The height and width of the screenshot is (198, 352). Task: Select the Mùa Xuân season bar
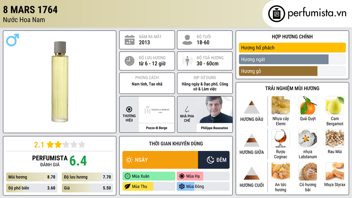[149, 176]
